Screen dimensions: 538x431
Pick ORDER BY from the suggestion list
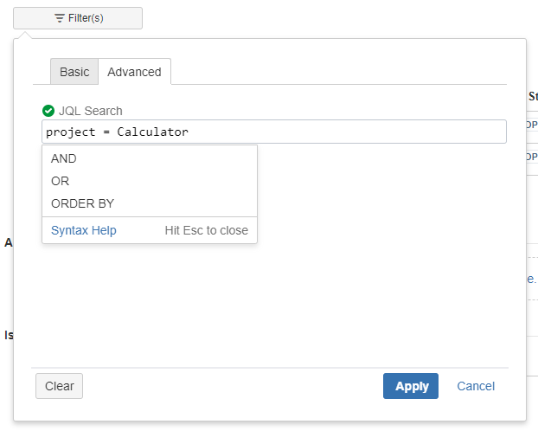pos(150,203)
